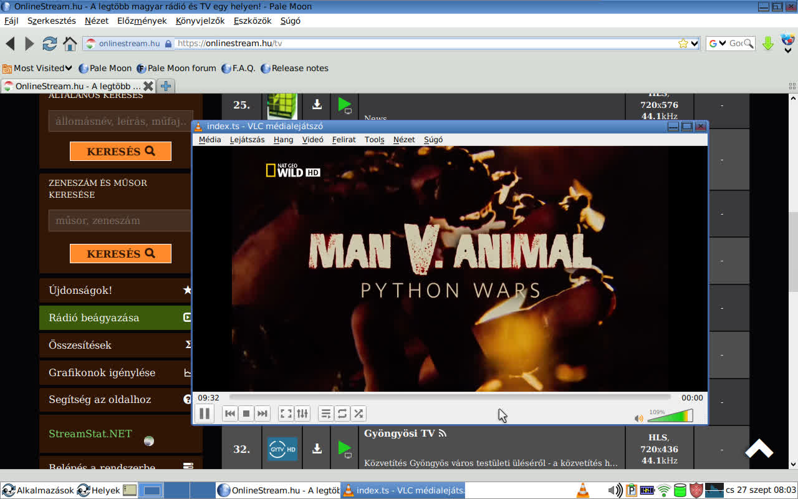Open the Előzmények browser menu
The height and width of the screenshot is (499, 798).
(142, 21)
